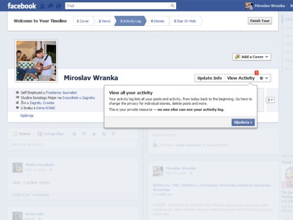Expand the dropdown labeled 3

tap(270, 100)
